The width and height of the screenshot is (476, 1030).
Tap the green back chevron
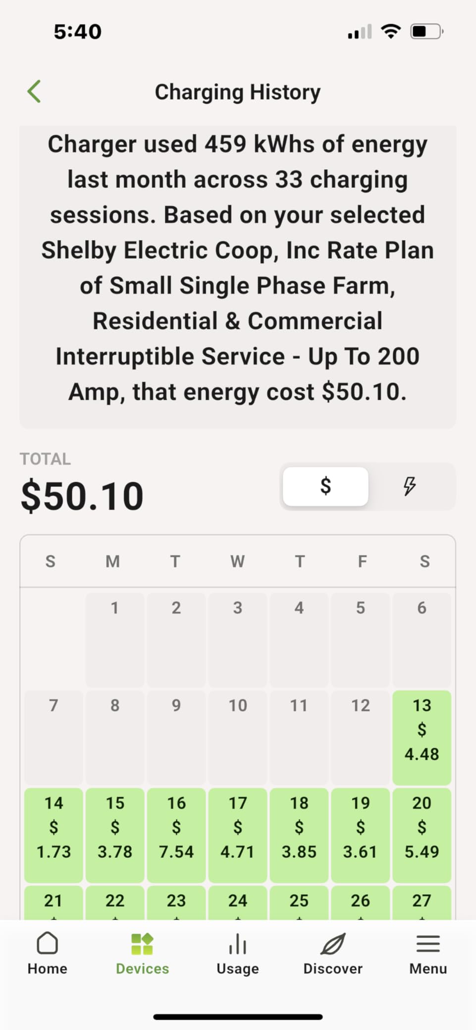point(34,92)
